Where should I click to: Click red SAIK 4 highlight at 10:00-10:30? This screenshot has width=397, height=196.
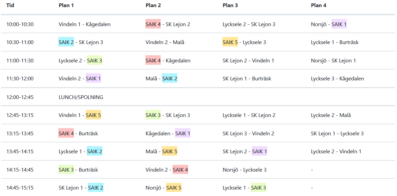tap(153, 24)
